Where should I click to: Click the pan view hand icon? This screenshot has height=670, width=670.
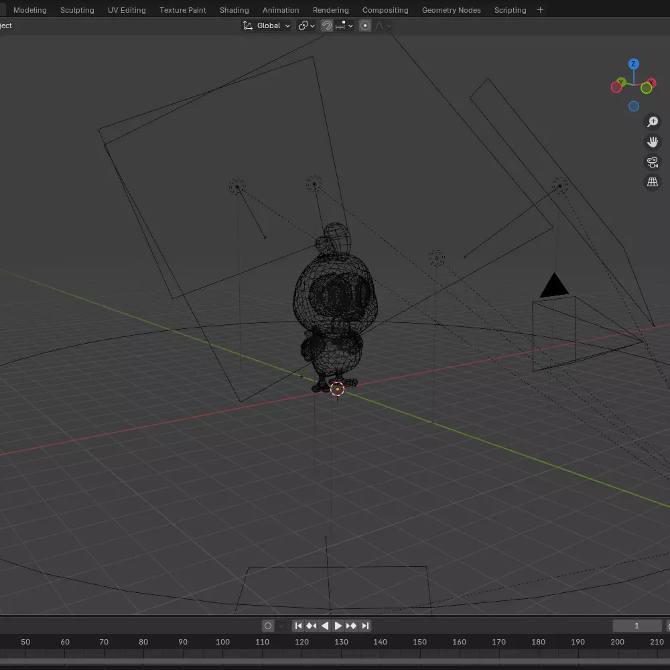[x=653, y=142]
